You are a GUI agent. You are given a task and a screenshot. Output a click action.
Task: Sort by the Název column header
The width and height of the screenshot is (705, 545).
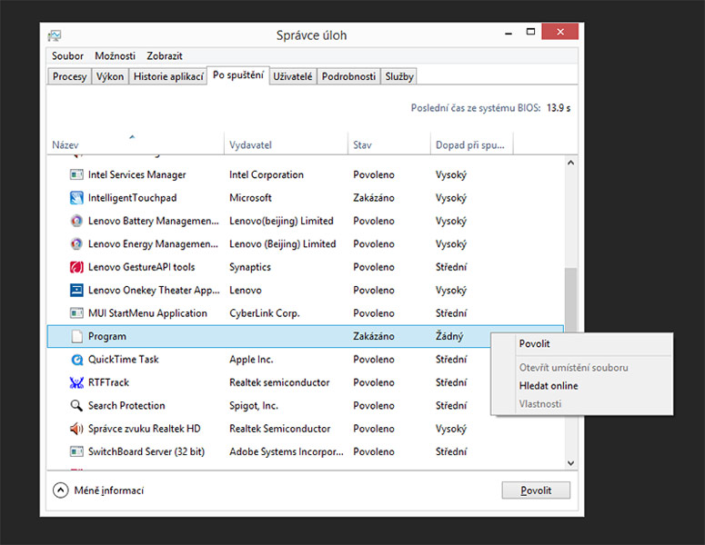click(136, 144)
